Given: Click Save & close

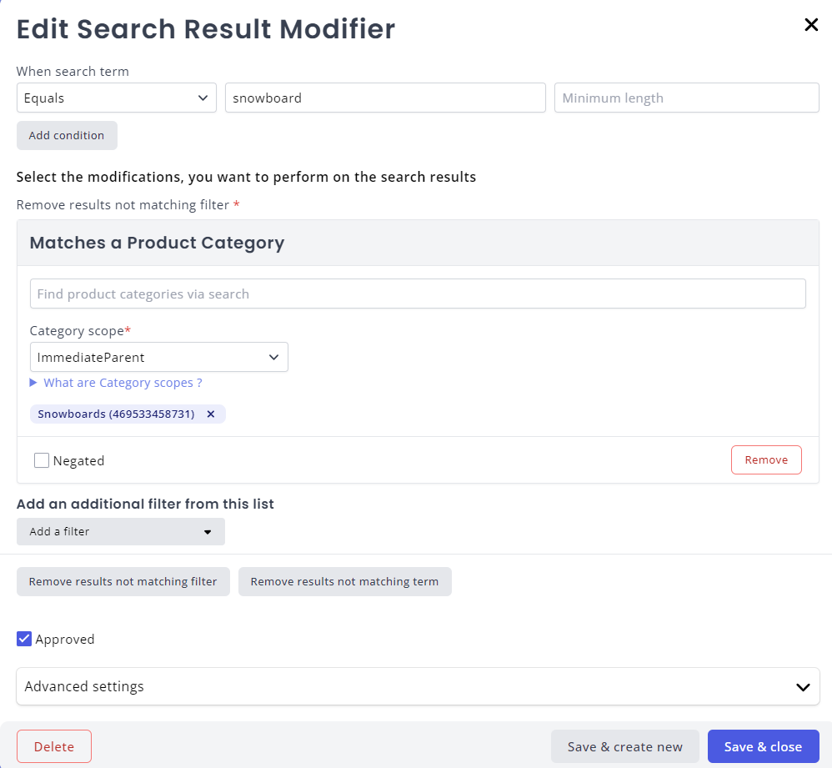Looking at the screenshot, I should [763, 746].
